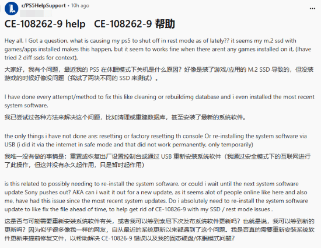Click the paragraph starting 'is this related to possibly'

point(156,197)
